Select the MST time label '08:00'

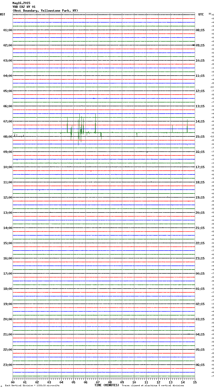click(8, 137)
